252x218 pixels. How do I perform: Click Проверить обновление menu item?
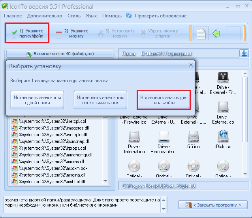tap(161, 16)
